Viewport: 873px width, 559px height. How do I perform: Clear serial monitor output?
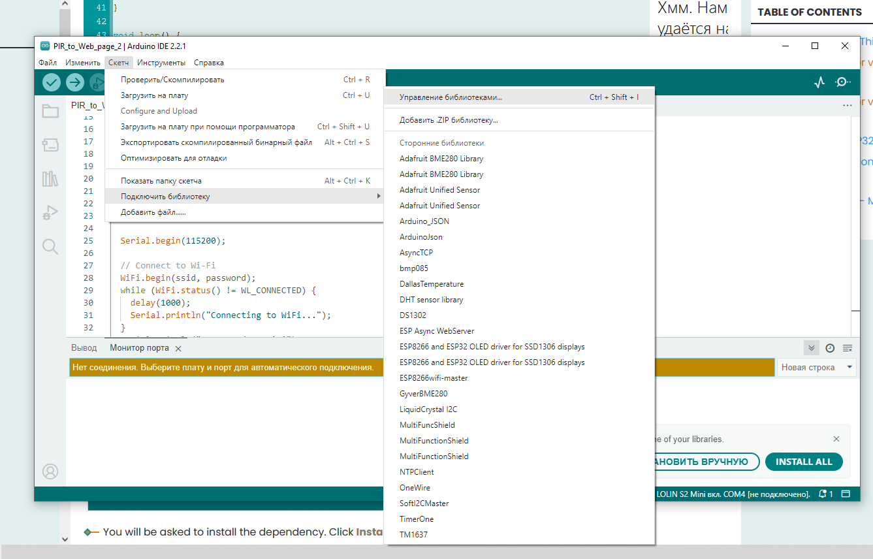point(848,348)
